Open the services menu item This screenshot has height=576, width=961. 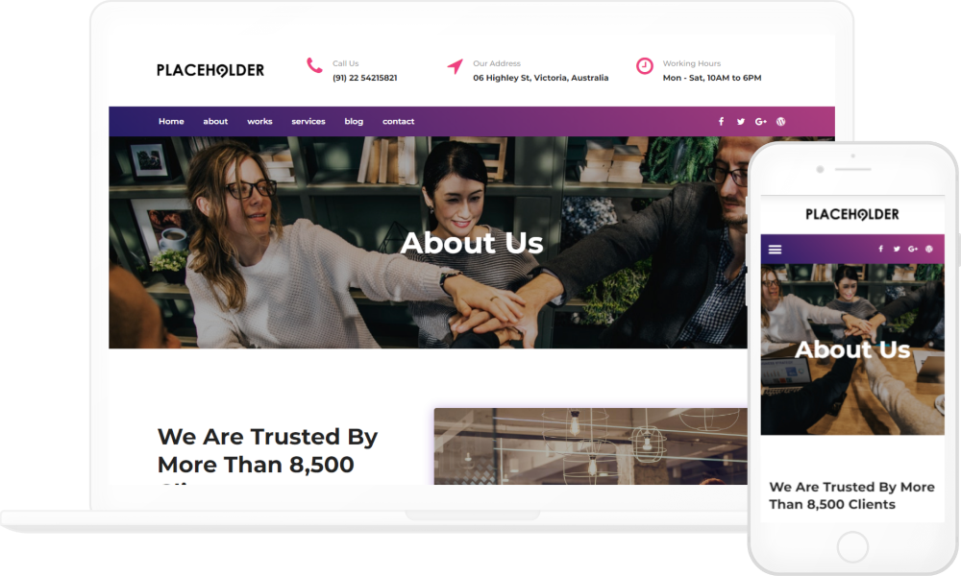(308, 121)
